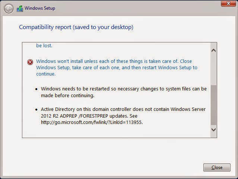Click the red error X icon

click(30, 62)
